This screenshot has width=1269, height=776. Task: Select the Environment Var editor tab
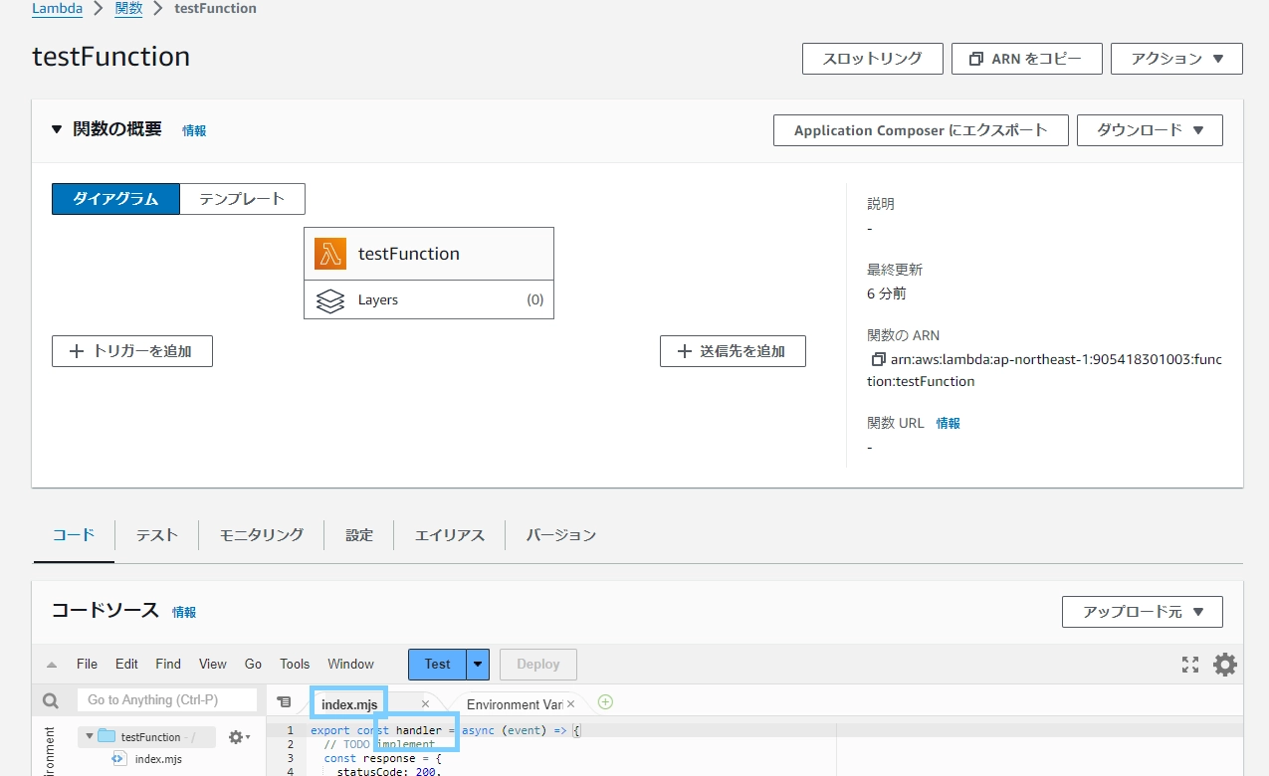click(x=516, y=704)
